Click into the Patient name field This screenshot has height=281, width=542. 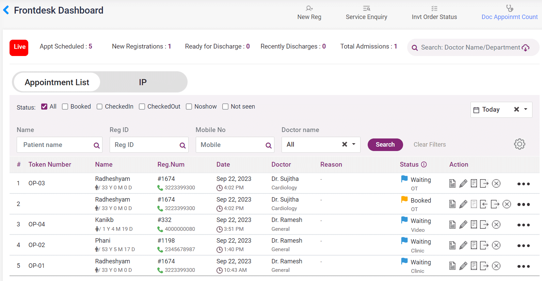[56, 145]
